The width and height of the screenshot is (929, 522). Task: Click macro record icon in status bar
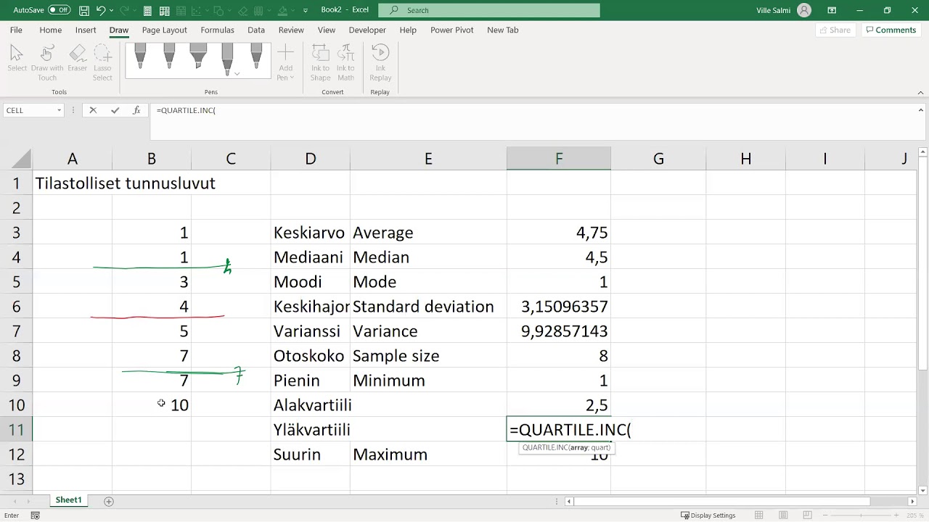click(35, 515)
